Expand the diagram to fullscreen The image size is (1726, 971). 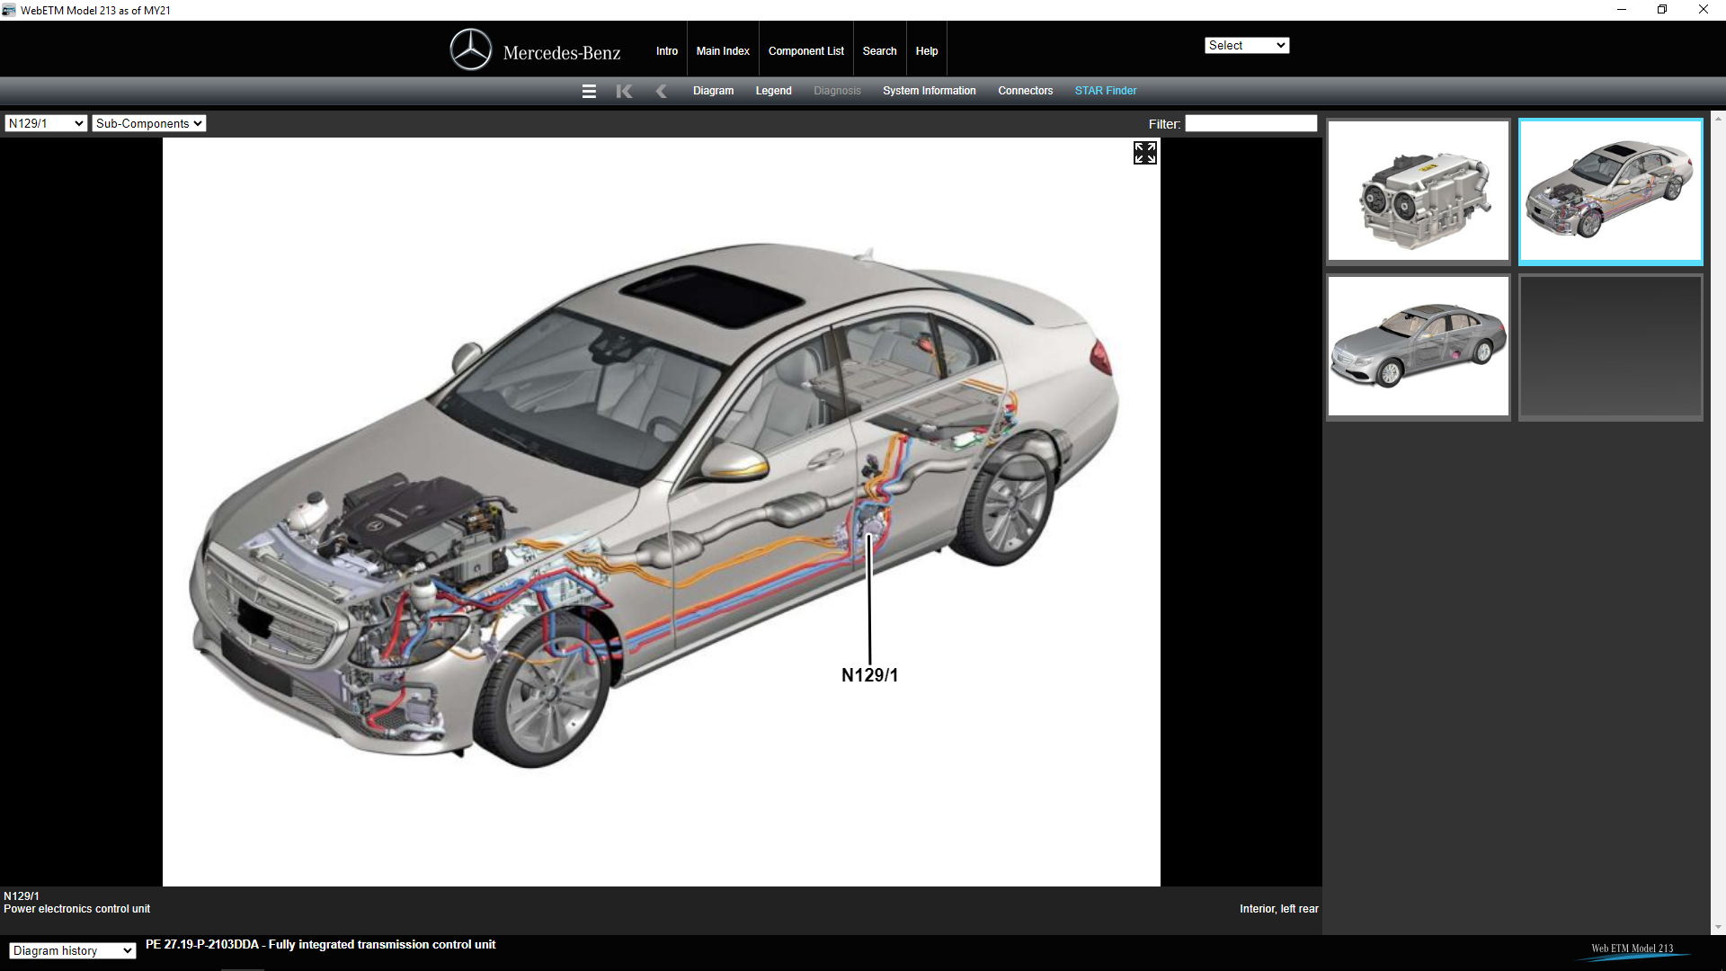coord(1144,153)
